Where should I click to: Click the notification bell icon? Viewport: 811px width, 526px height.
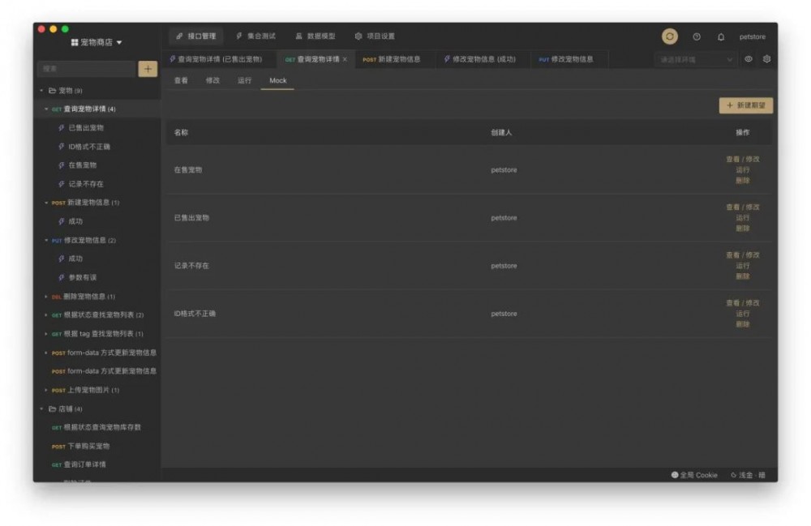point(721,36)
